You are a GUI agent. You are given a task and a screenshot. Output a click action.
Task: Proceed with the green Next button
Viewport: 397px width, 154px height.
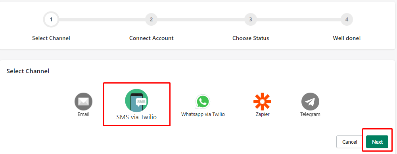pos(377,142)
